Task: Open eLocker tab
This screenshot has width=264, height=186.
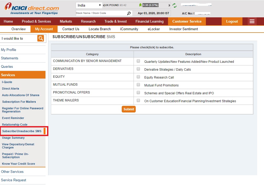Action: coord(154,29)
